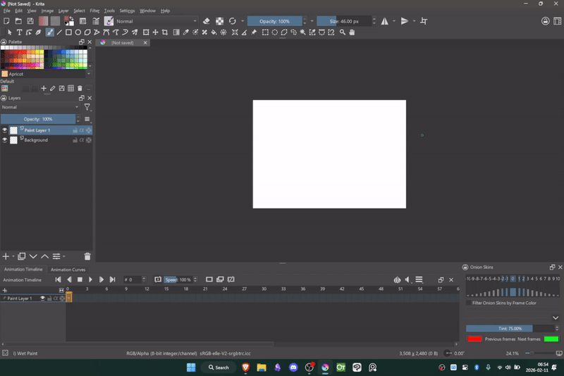This screenshot has height=376, width=564.
Task: Select the Crop tool
Action: click(x=164, y=32)
